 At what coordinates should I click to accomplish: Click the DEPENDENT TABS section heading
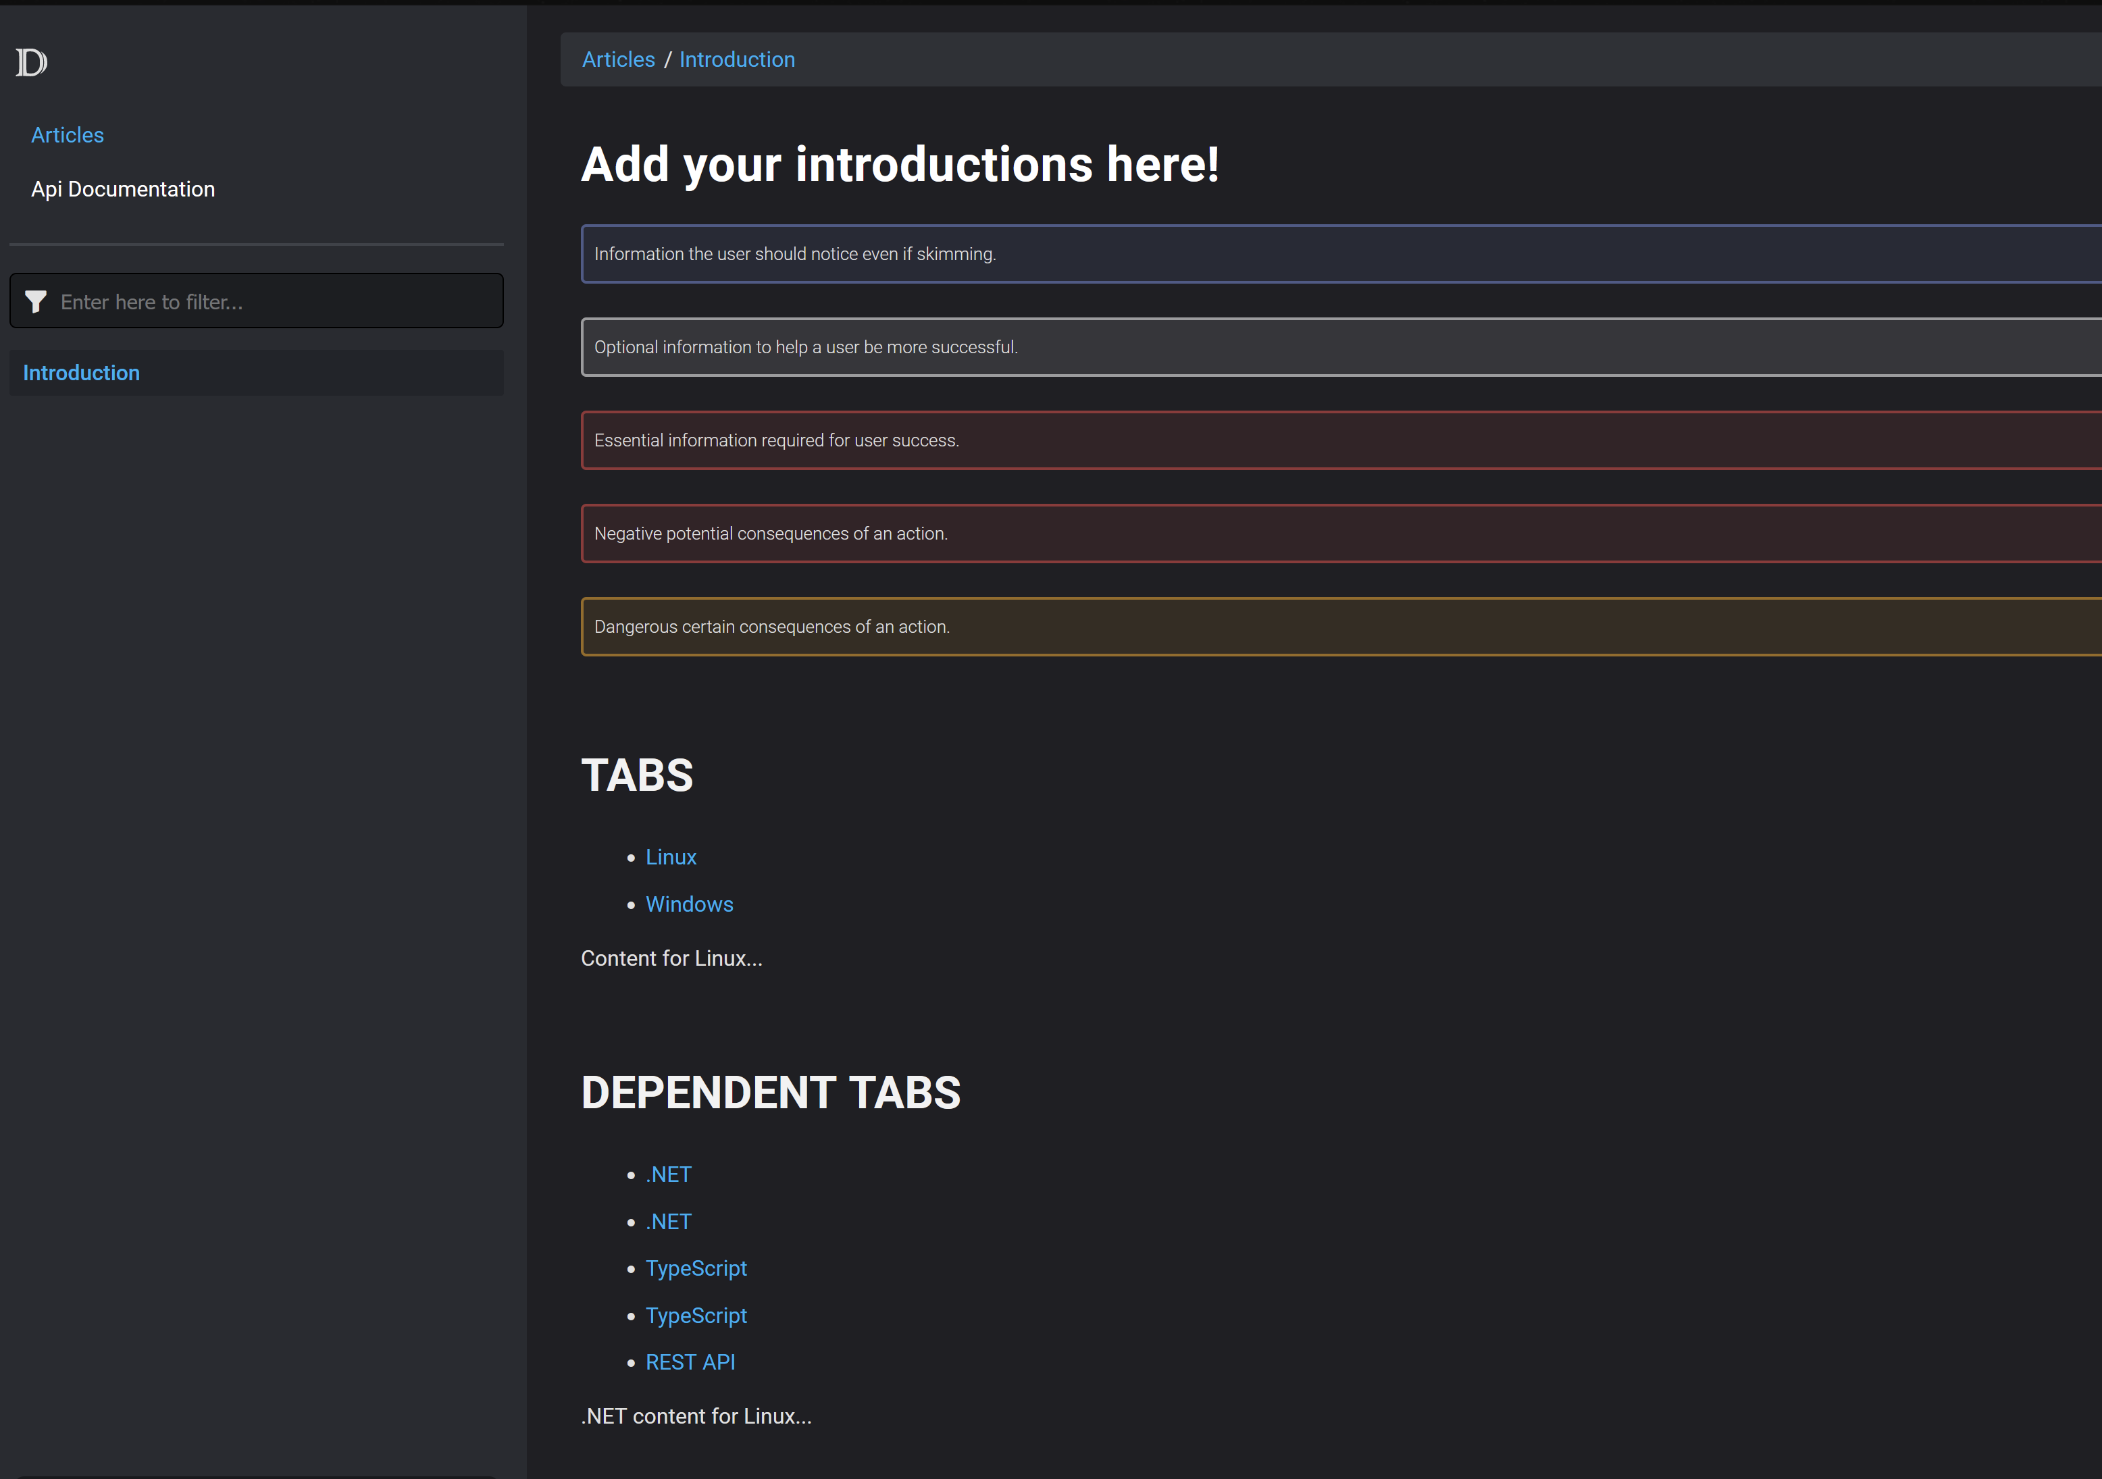(771, 1093)
